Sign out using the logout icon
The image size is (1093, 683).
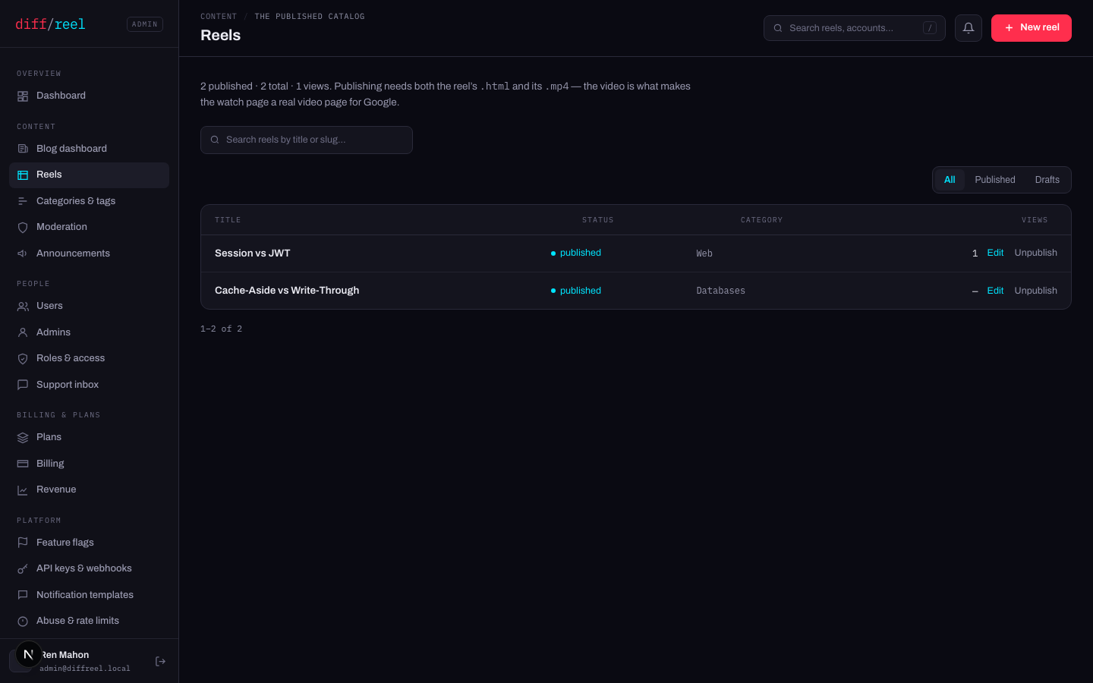click(x=160, y=662)
